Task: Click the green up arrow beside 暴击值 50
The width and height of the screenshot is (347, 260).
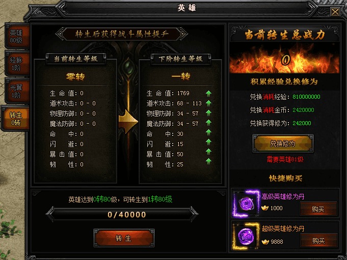Action: coord(208,152)
